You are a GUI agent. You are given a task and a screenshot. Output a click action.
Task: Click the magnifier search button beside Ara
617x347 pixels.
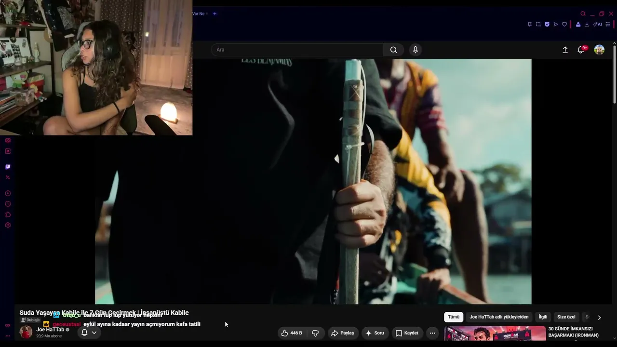coord(394,50)
